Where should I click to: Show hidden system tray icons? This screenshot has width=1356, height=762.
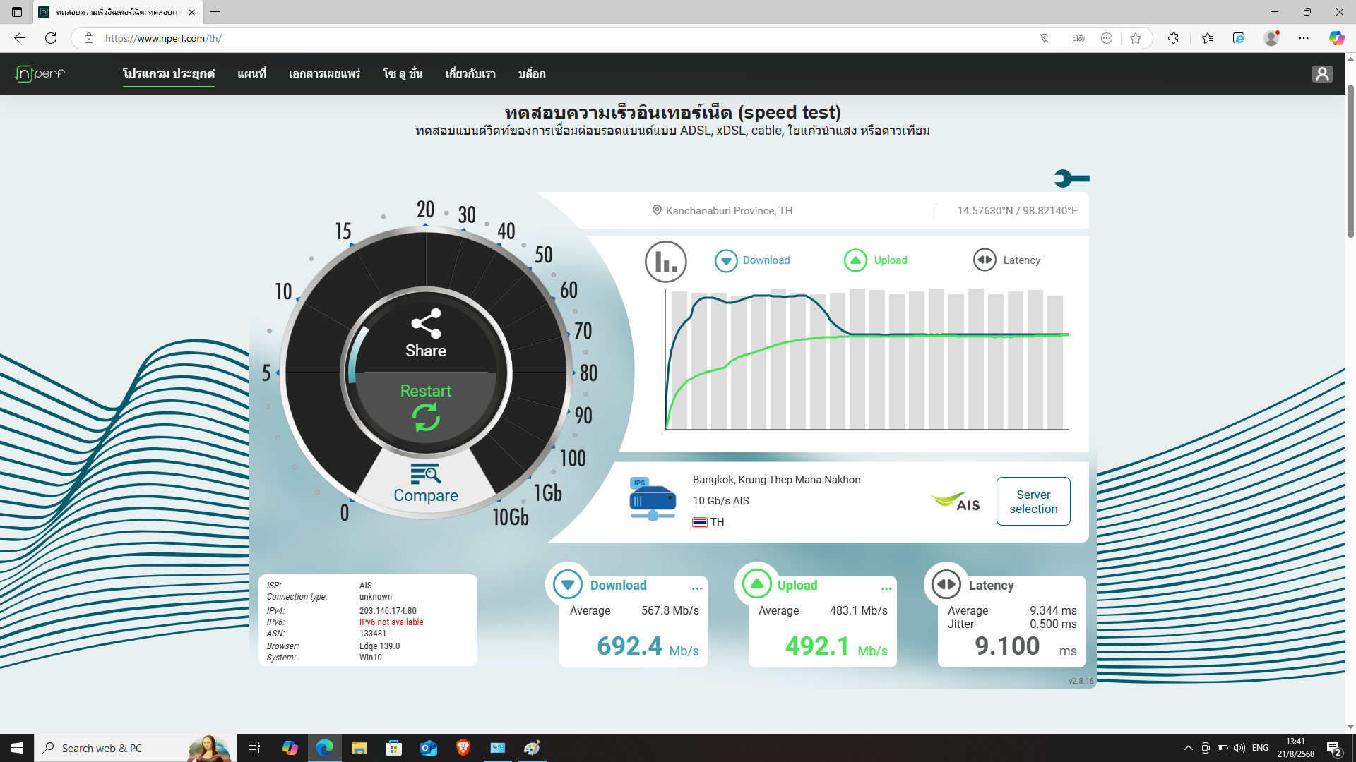pyautogui.click(x=1188, y=748)
